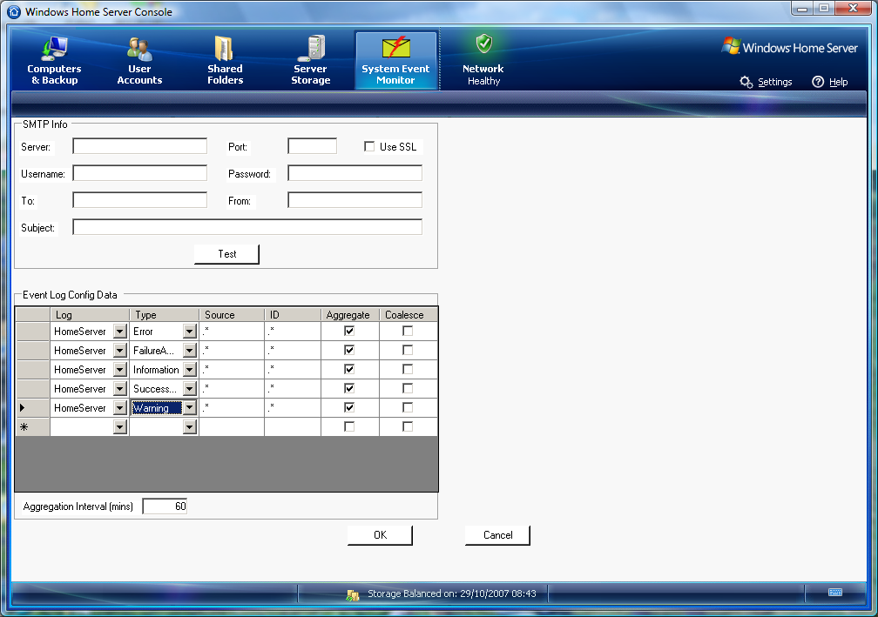Sort by the Source column header
Image resolution: width=878 pixels, height=617 pixels.
click(x=232, y=315)
